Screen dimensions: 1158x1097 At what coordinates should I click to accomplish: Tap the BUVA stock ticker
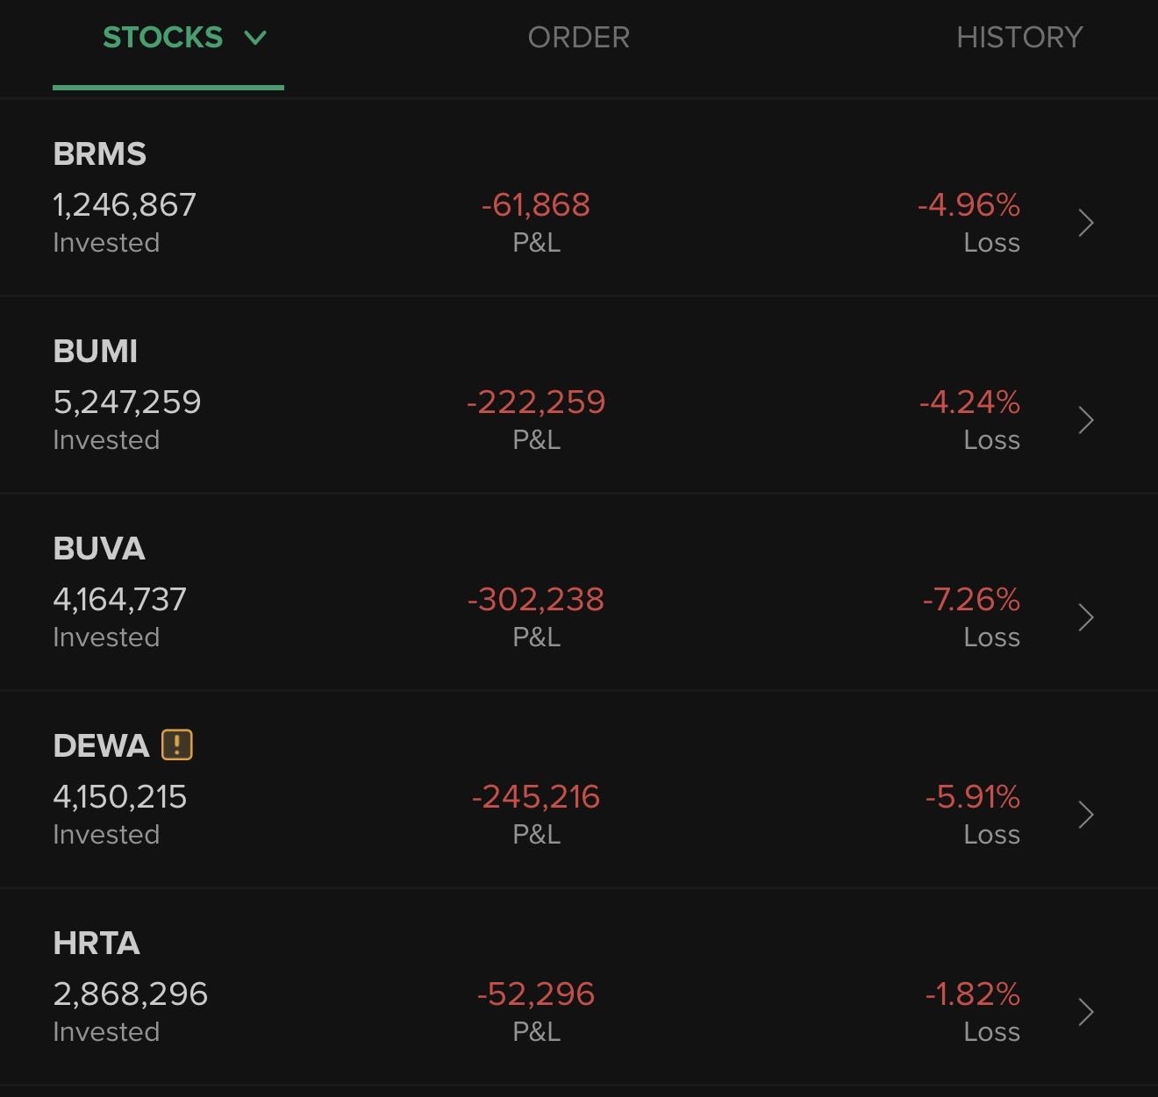point(98,549)
